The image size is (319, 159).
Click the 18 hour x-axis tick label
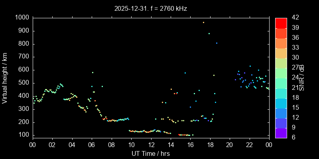[x=210, y=145]
